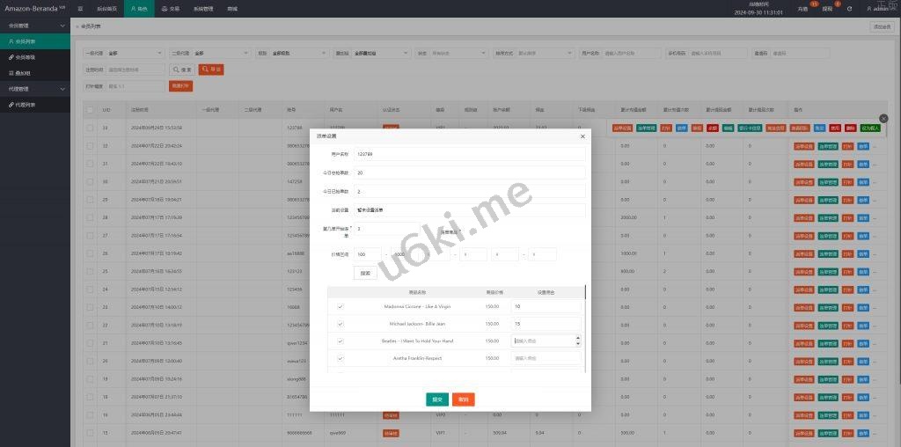Click the orange cancel button in dialog
Screen dimensions: 901x447
[464, 399]
